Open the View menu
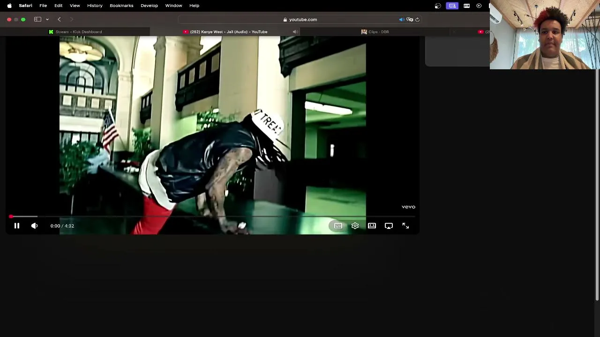 75,6
